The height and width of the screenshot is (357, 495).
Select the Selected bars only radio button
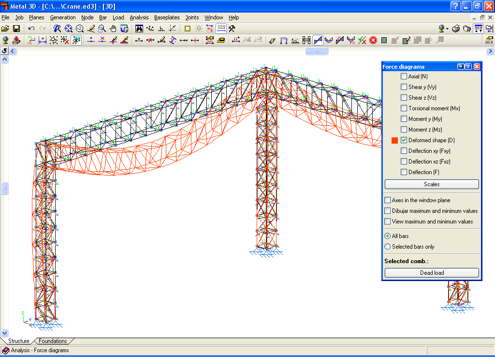pos(388,247)
